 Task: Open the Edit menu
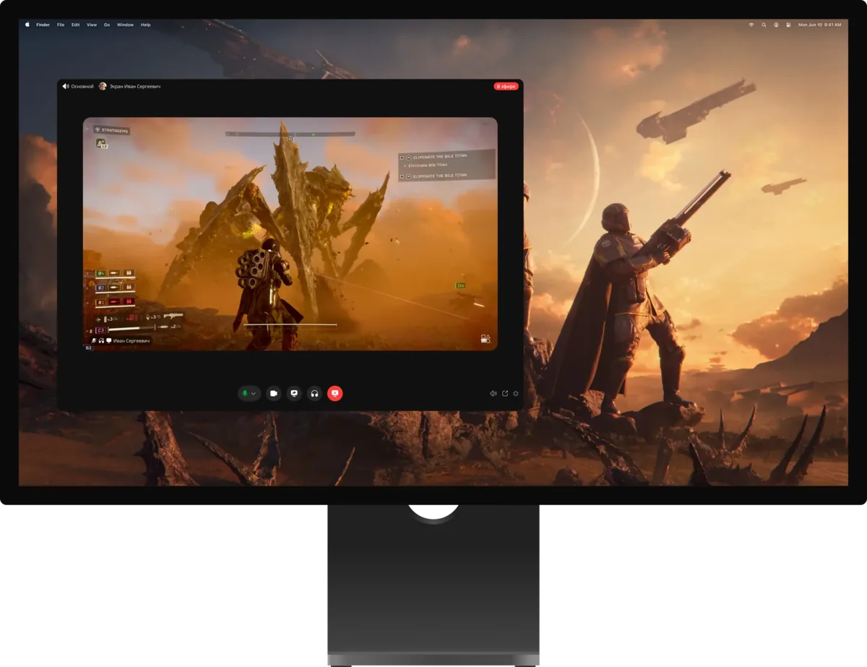76,25
